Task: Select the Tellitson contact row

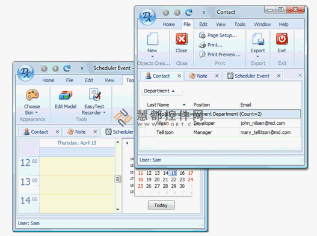Action: click(x=220, y=133)
